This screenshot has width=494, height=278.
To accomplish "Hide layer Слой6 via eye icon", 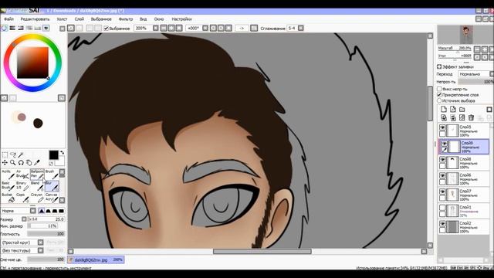I will (442, 176).
